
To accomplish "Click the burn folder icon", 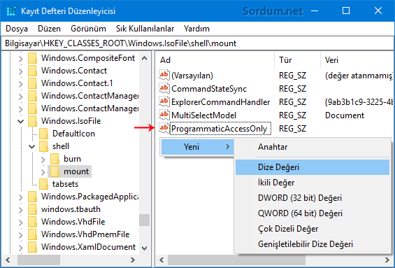I will [55, 159].
